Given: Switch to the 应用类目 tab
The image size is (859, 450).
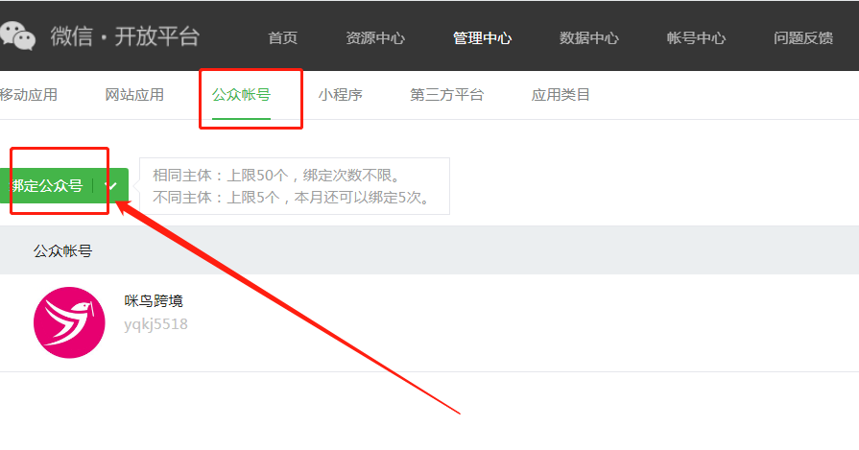Looking at the screenshot, I should (x=561, y=95).
